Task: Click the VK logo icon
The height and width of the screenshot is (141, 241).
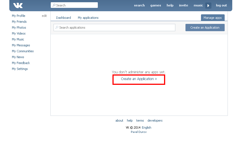Action: (x=18, y=5)
